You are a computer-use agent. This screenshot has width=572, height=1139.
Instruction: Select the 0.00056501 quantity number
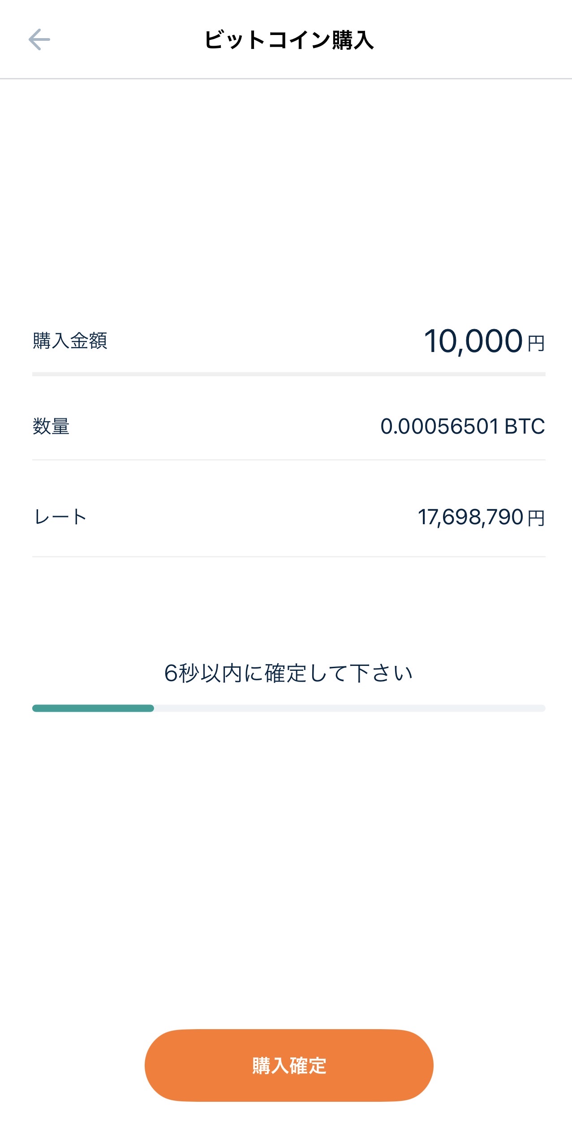[x=439, y=426]
